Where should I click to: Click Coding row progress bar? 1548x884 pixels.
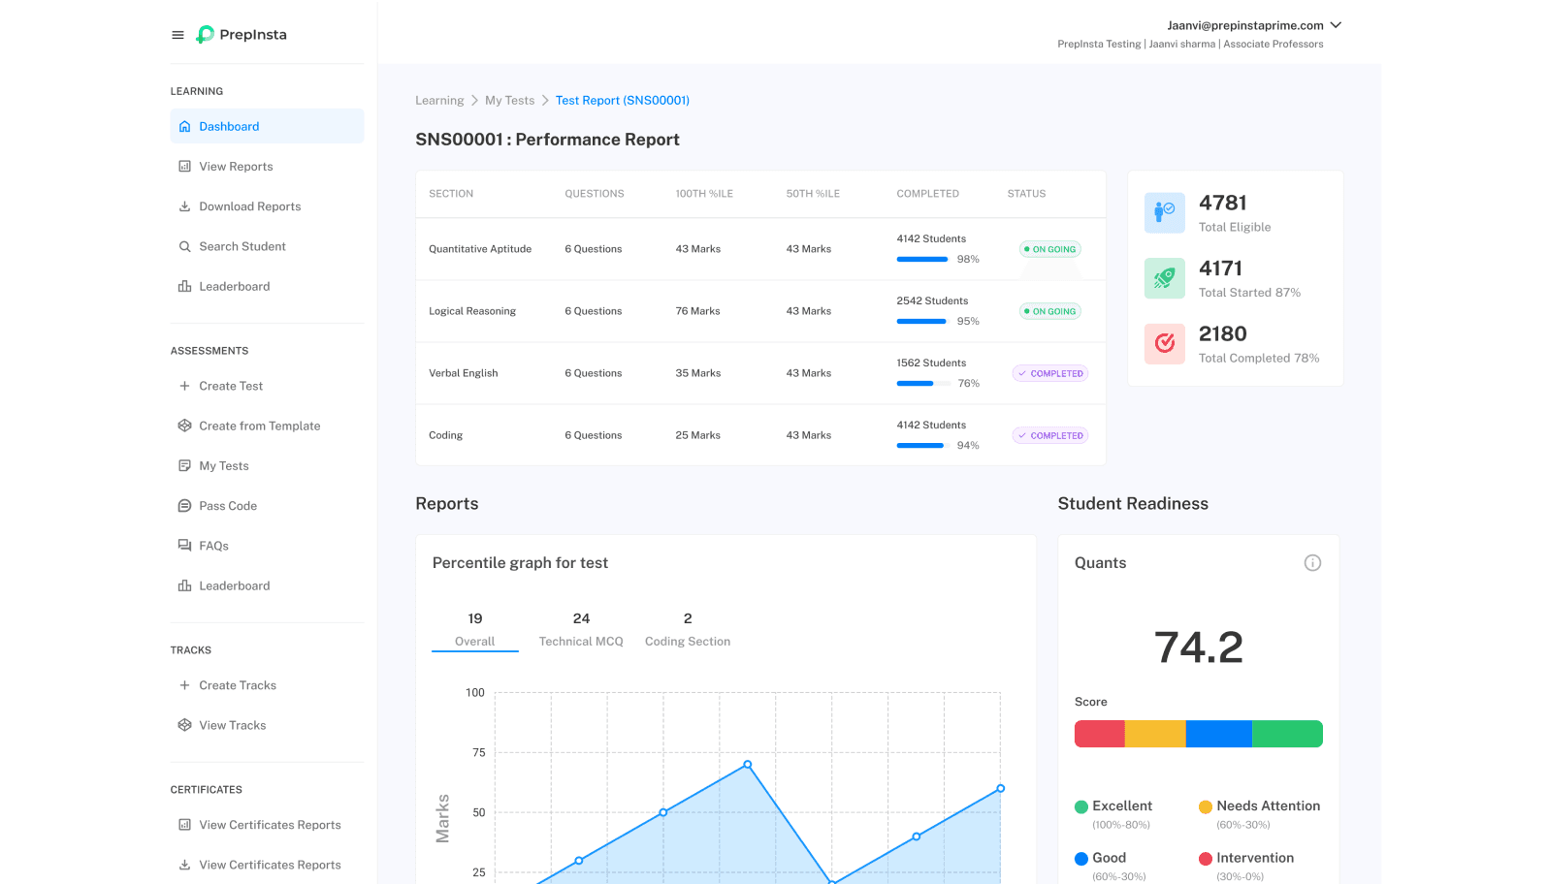coord(922,445)
